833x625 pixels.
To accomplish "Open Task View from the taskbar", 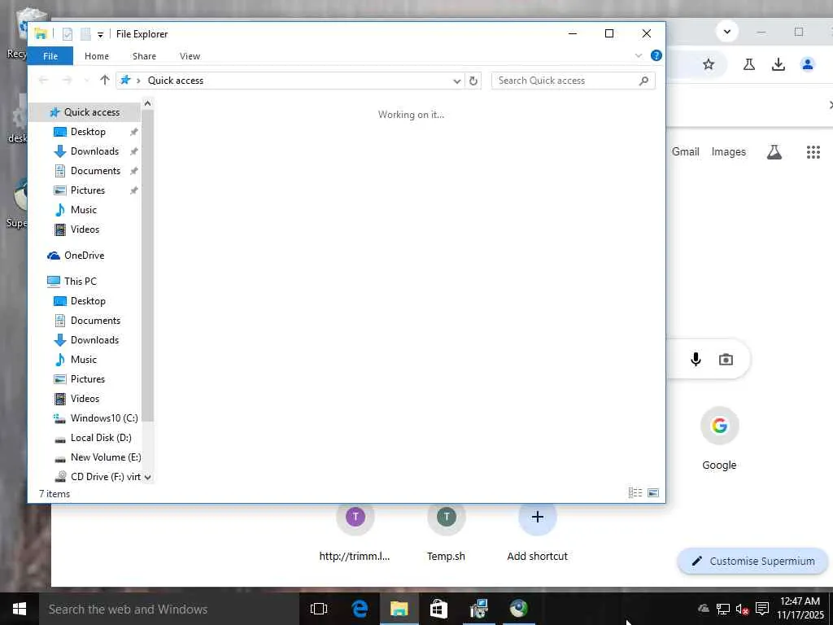I will point(319,609).
